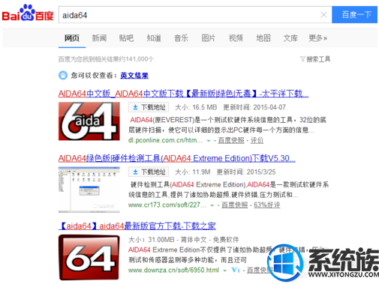Viewport: 379px width, 284px height.
Task: Clear the search box with the X icon
Action: pos(323,15)
